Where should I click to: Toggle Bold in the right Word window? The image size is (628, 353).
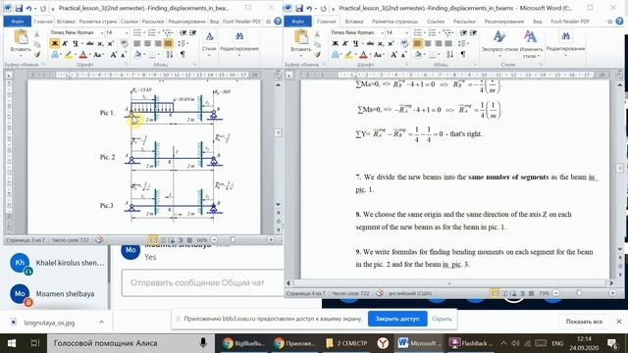point(336,43)
